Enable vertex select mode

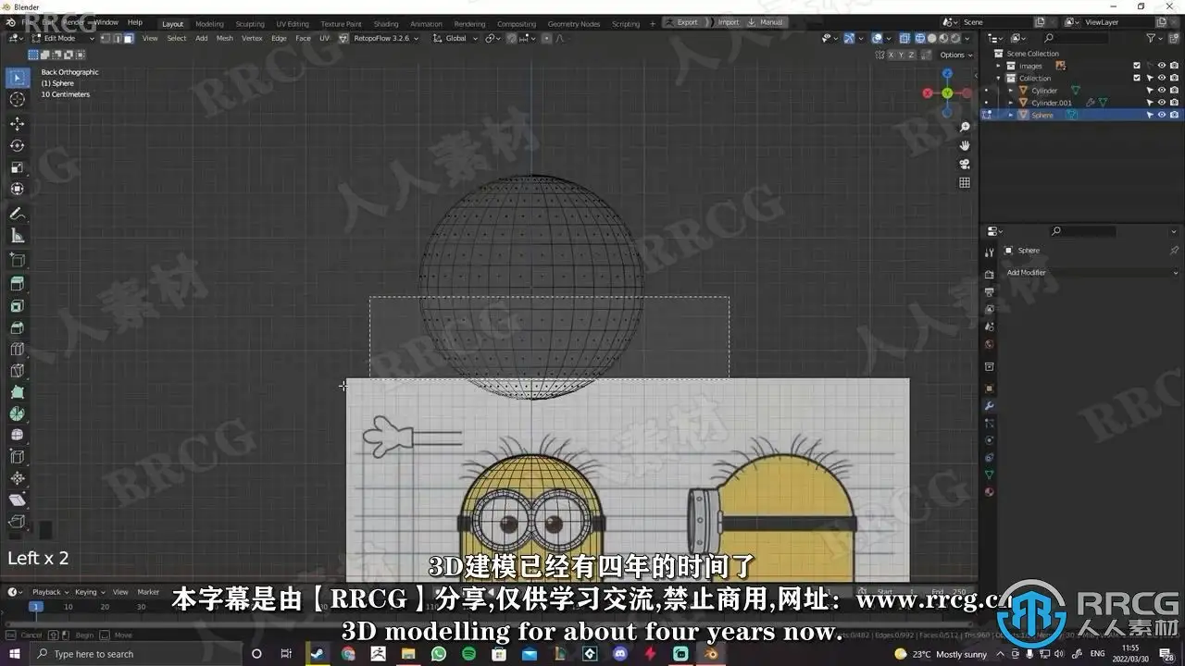106,38
